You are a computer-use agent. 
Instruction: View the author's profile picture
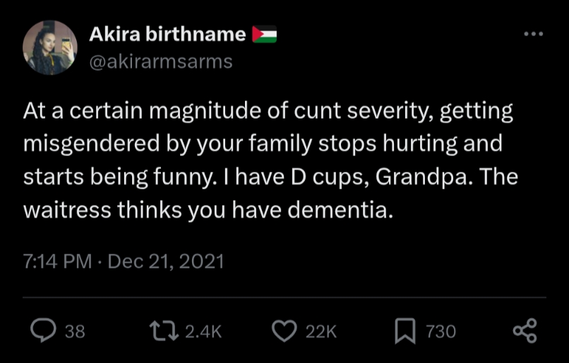(49, 47)
